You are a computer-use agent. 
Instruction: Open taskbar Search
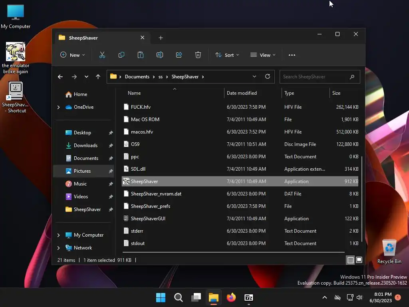click(x=179, y=297)
